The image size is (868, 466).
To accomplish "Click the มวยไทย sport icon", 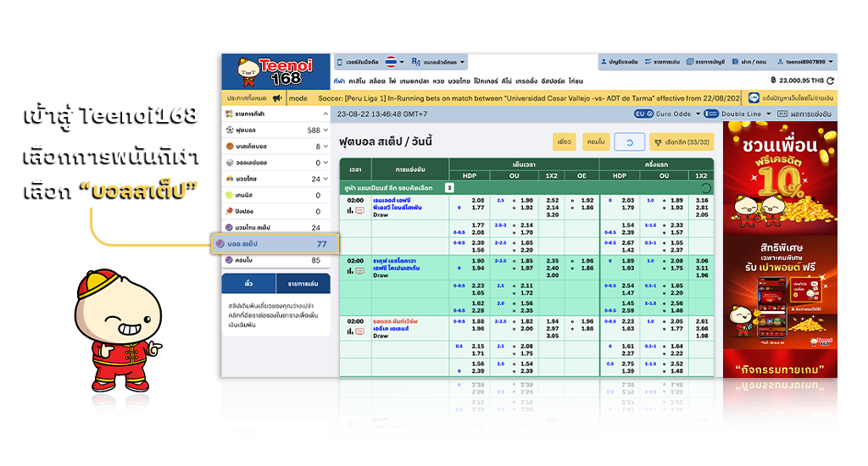I will click(x=229, y=179).
